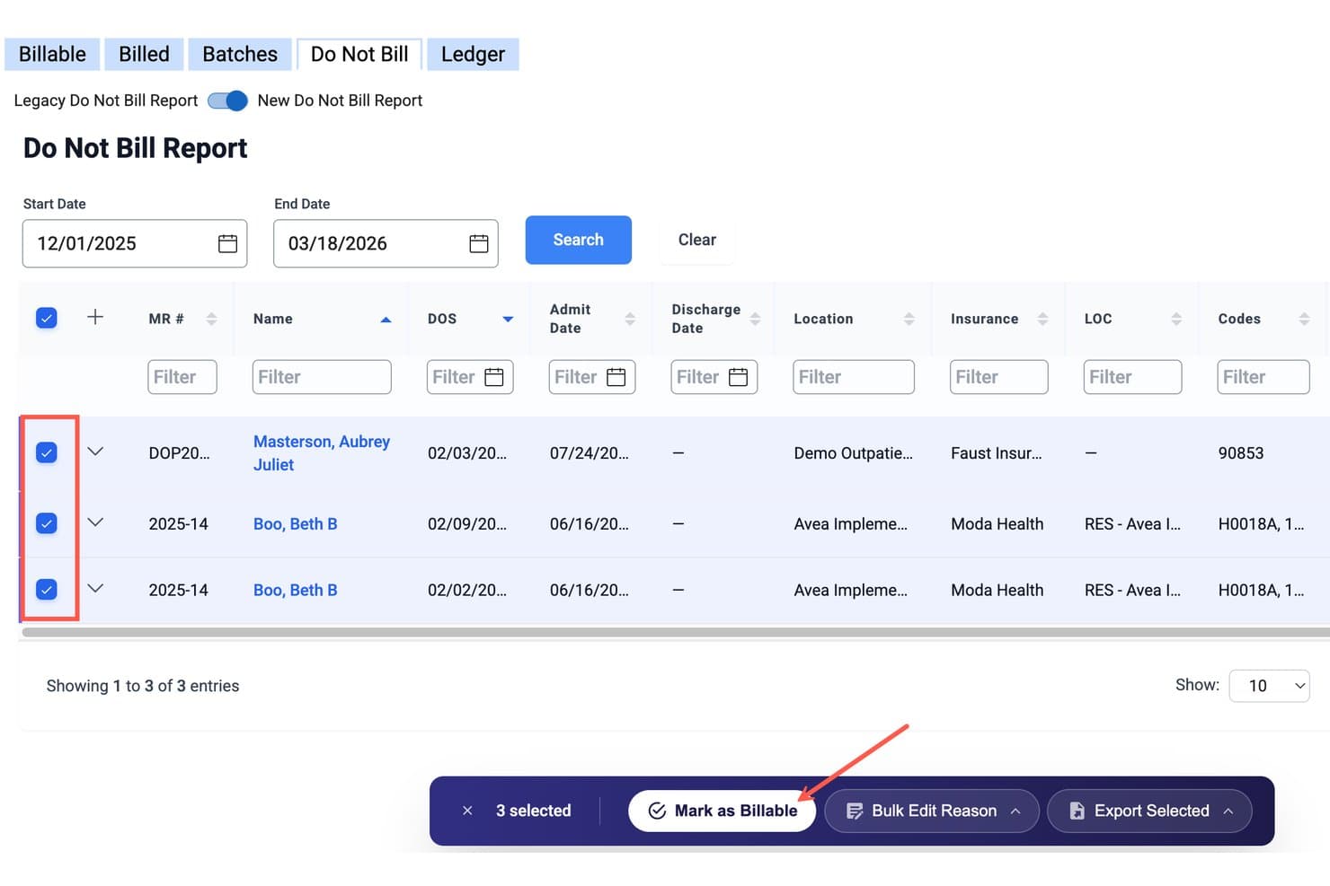Toggle the Legacy/New Do Not Bill Report switch

tap(227, 101)
